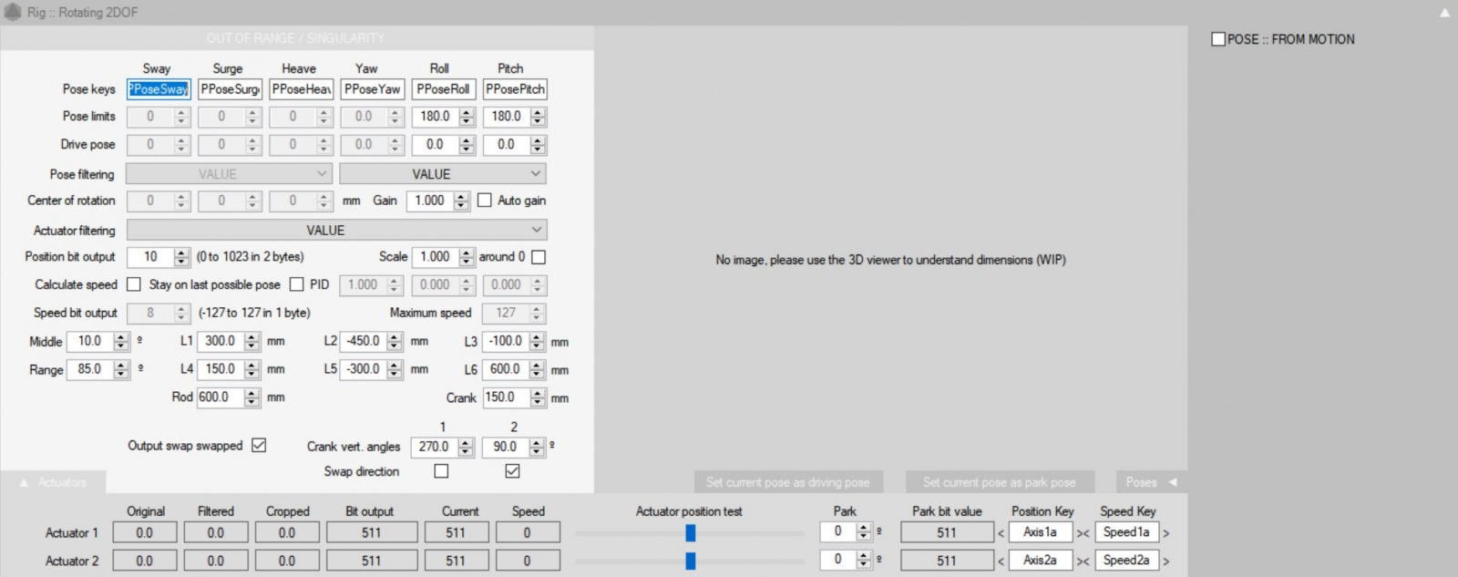Click the arrow left of Axis1a key
The image size is (1458, 577).
(1001, 533)
